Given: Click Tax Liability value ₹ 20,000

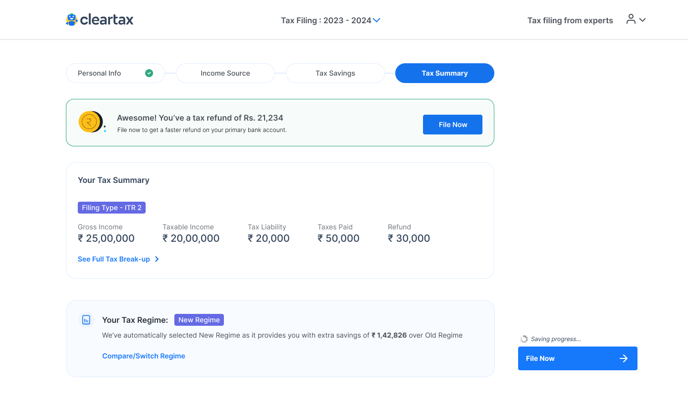Looking at the screenshot, I should 268,238.
